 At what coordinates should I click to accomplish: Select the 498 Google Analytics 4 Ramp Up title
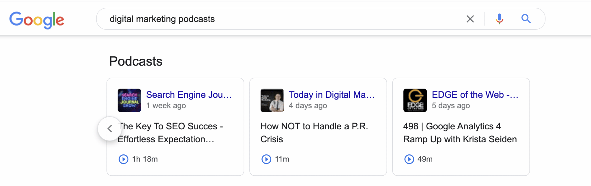pyautogui.click(x=460, y=133)
